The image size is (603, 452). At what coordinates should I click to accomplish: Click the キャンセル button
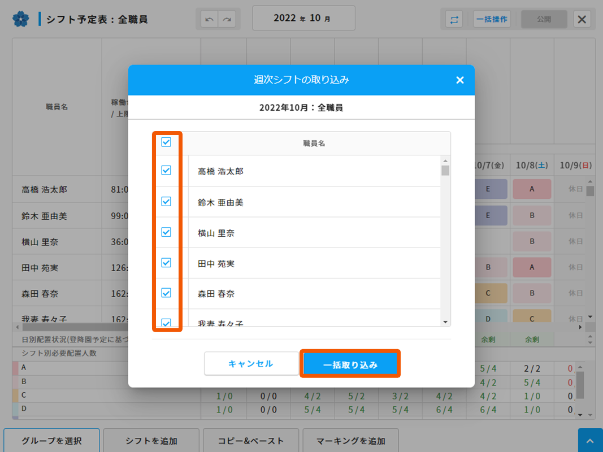pyautogui.click(x=251, y=364)
